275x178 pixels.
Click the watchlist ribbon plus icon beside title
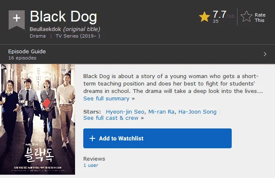(16, 19)
